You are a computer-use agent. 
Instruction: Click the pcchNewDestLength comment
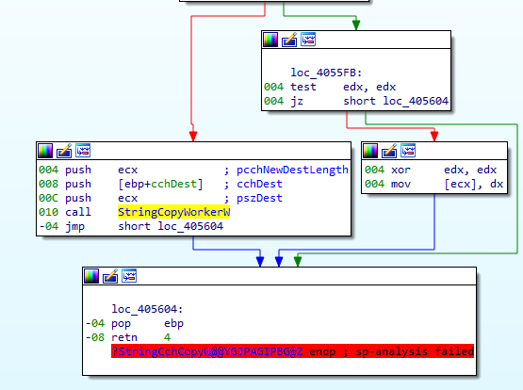pyautogui.click(x=292, y=170)
